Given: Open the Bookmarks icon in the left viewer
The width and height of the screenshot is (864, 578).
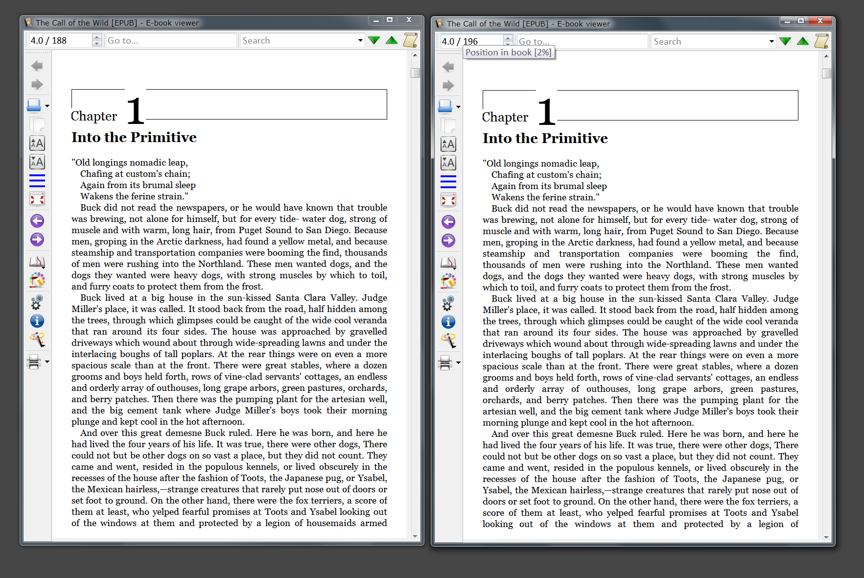Looking at the screenshot, I should click(x=37, y=262).
